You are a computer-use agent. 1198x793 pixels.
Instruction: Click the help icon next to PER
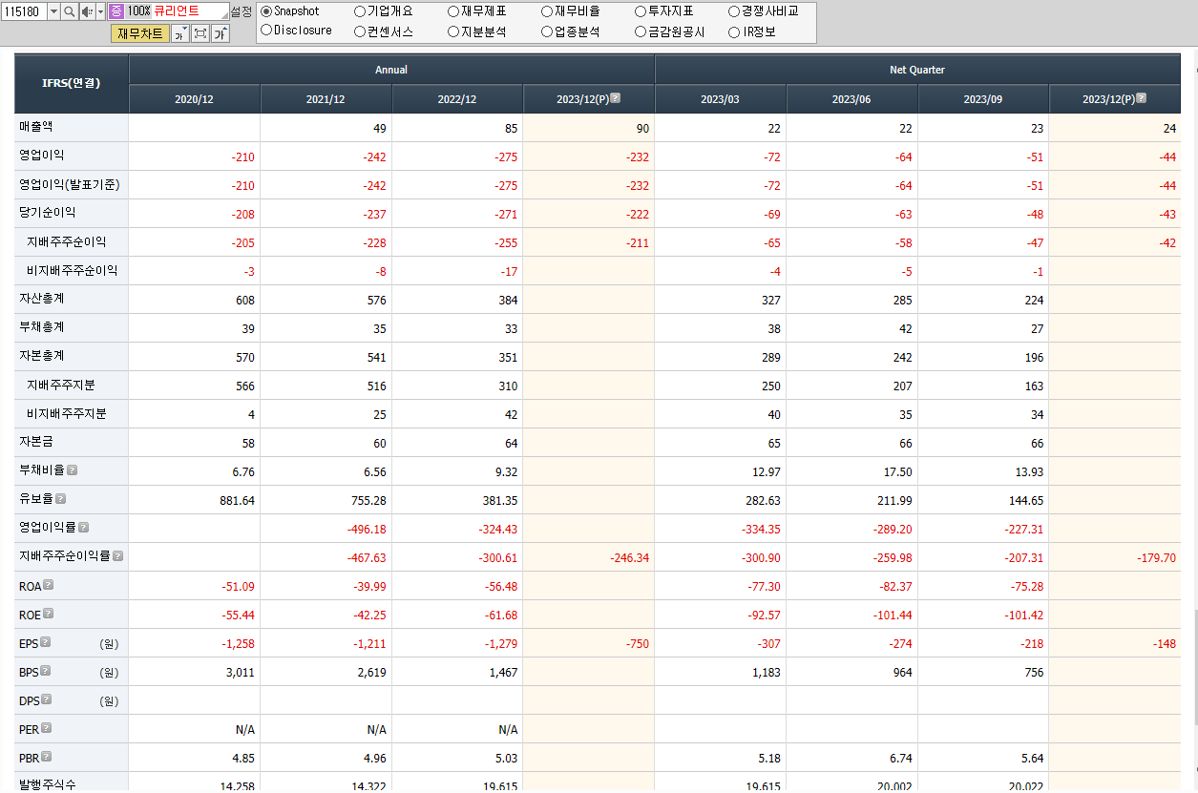(46, 728)
